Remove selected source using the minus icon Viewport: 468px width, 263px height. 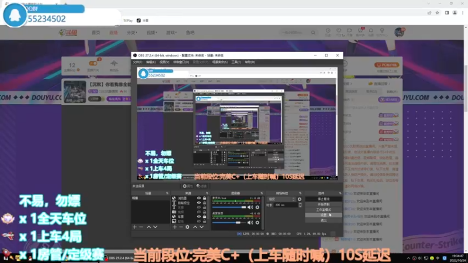click(181, 227)
